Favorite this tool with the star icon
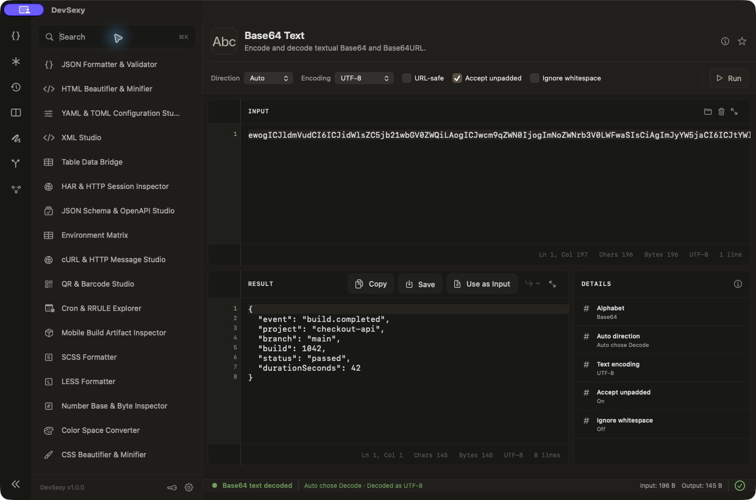The height and width of the screenshot is (500, 756). click(742, 41)
